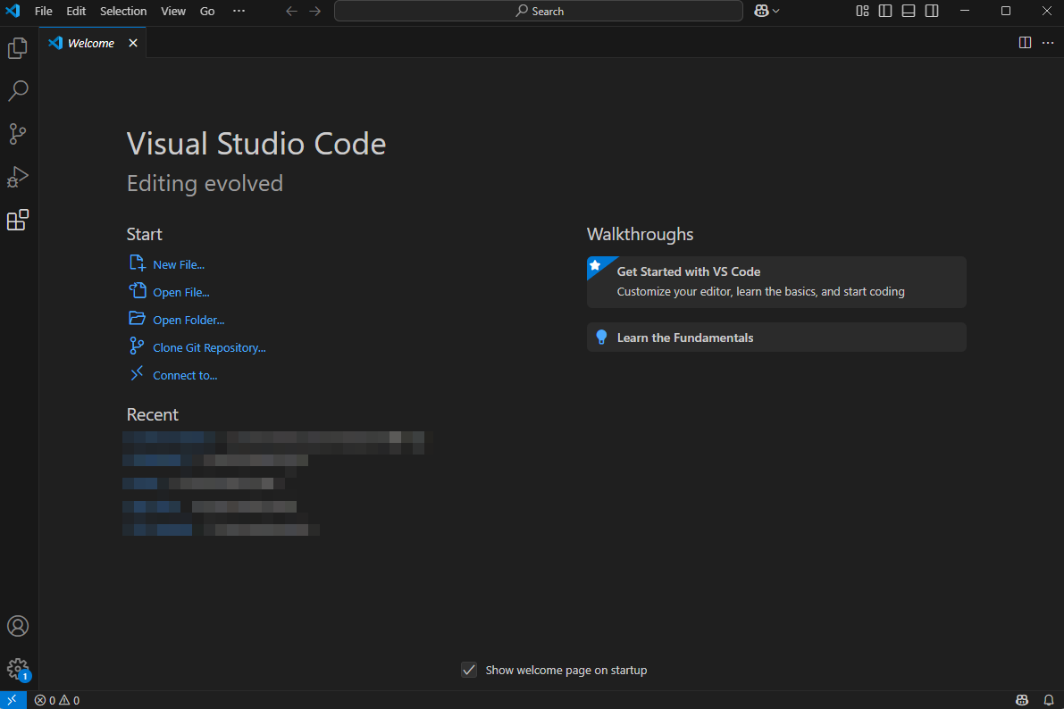
Task: Open the File menu
Action: coord(44,11)
